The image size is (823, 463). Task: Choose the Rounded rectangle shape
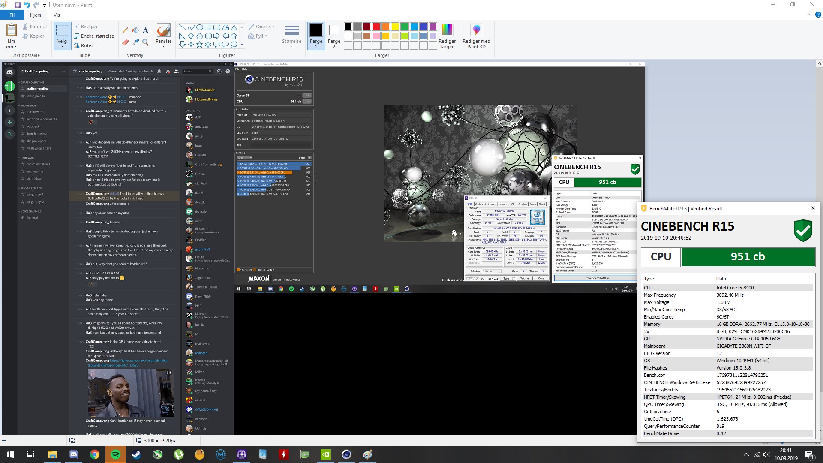tap(216, 27)
